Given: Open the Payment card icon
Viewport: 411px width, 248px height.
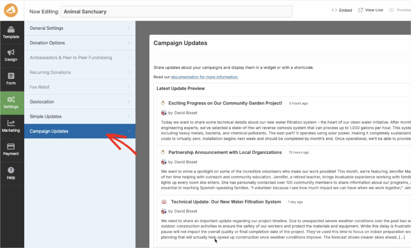Looking at the screenshot, I should click(x=11, y=147).
